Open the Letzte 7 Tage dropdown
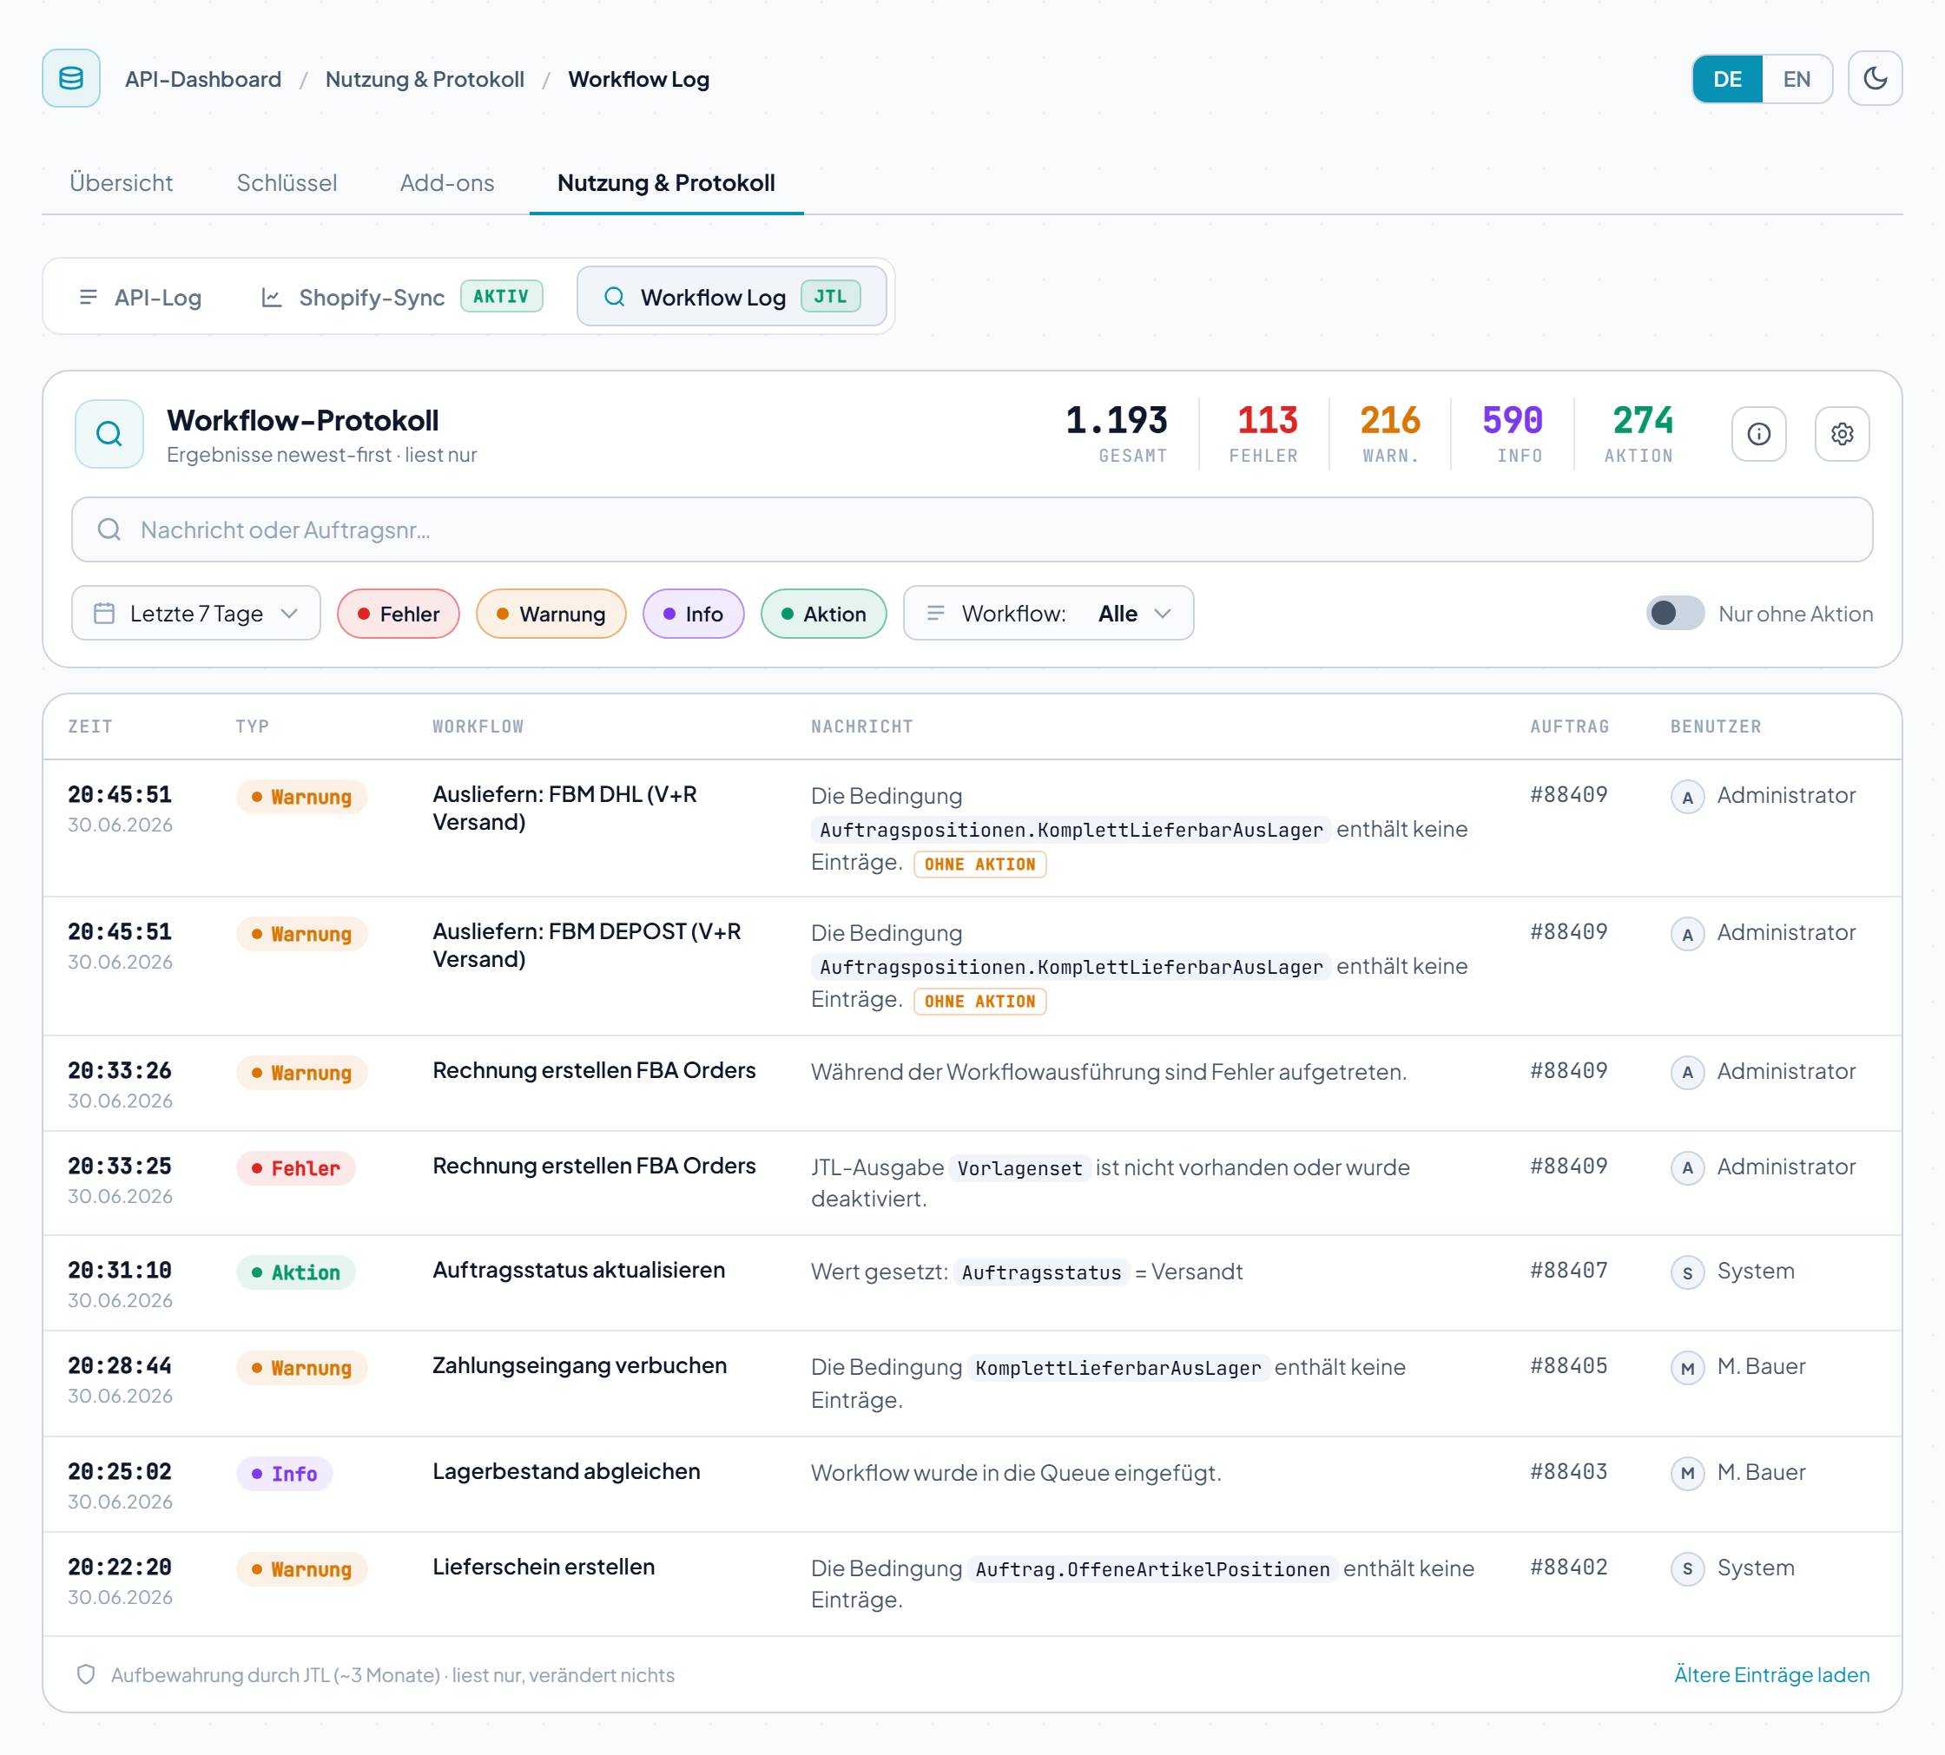1945x1755 pixels. click(196, 614)
